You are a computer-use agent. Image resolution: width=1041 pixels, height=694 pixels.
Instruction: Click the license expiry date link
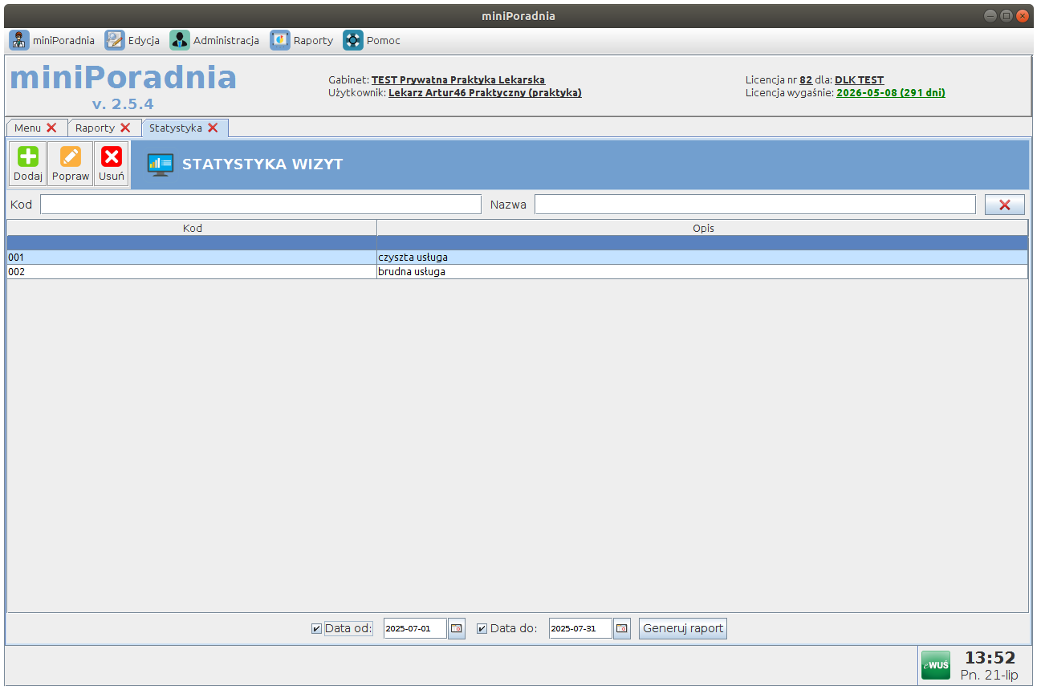(x=891, y=93)
